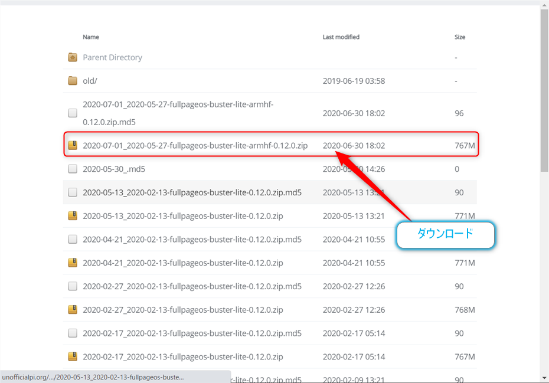Click the 768M size of 2020-02-27 zip
The image size is (549, 383).
pyautogui.click(x=465, y=310)
